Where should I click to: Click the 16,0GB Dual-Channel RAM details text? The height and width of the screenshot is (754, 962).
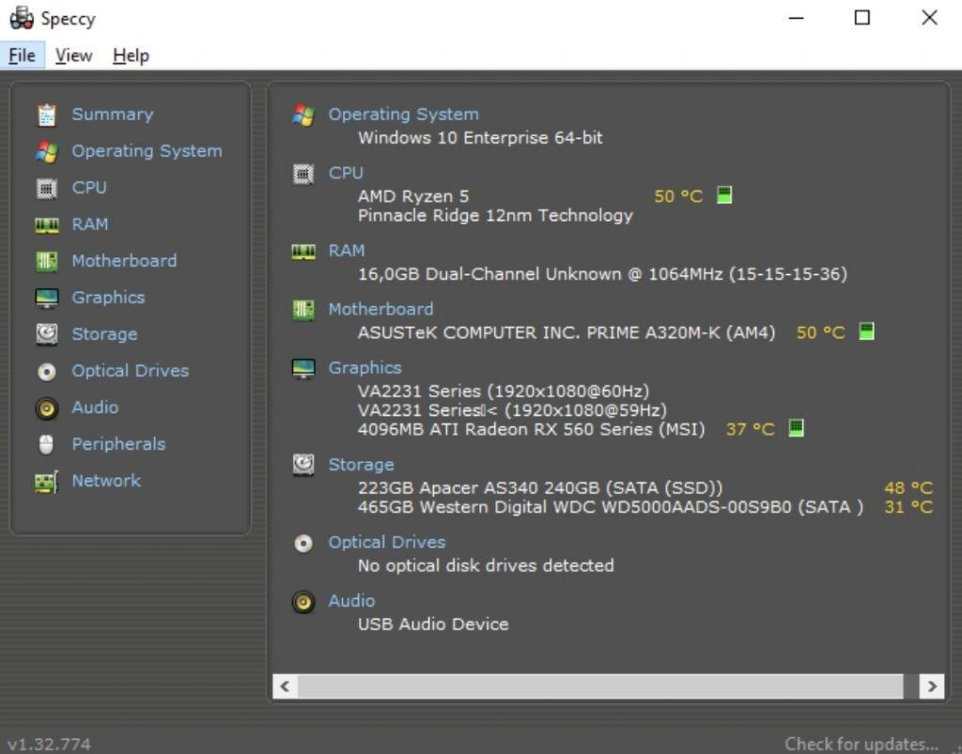point(602,274)
